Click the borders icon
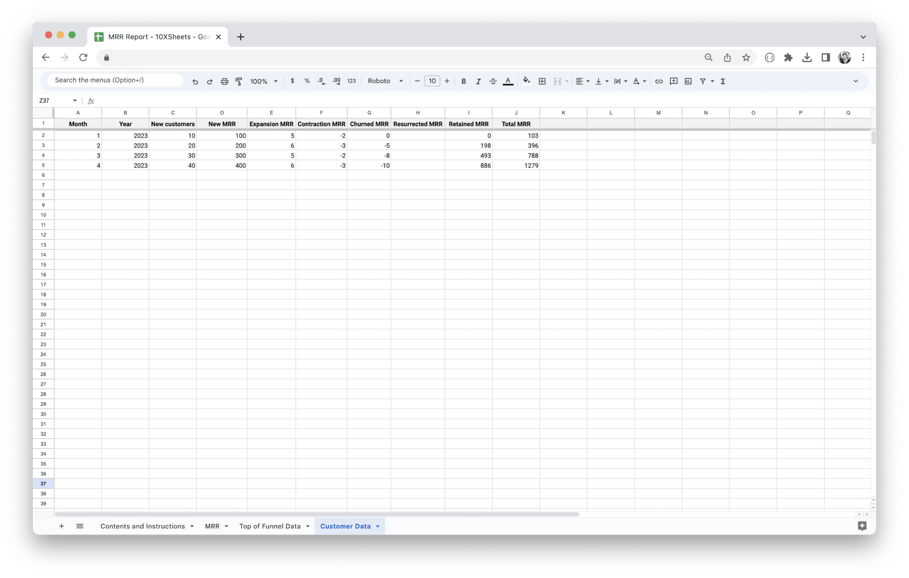 click(541, 81)
